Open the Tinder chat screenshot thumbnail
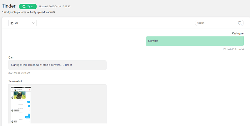Screen dimensions: 250x126 tap(21, 105)
